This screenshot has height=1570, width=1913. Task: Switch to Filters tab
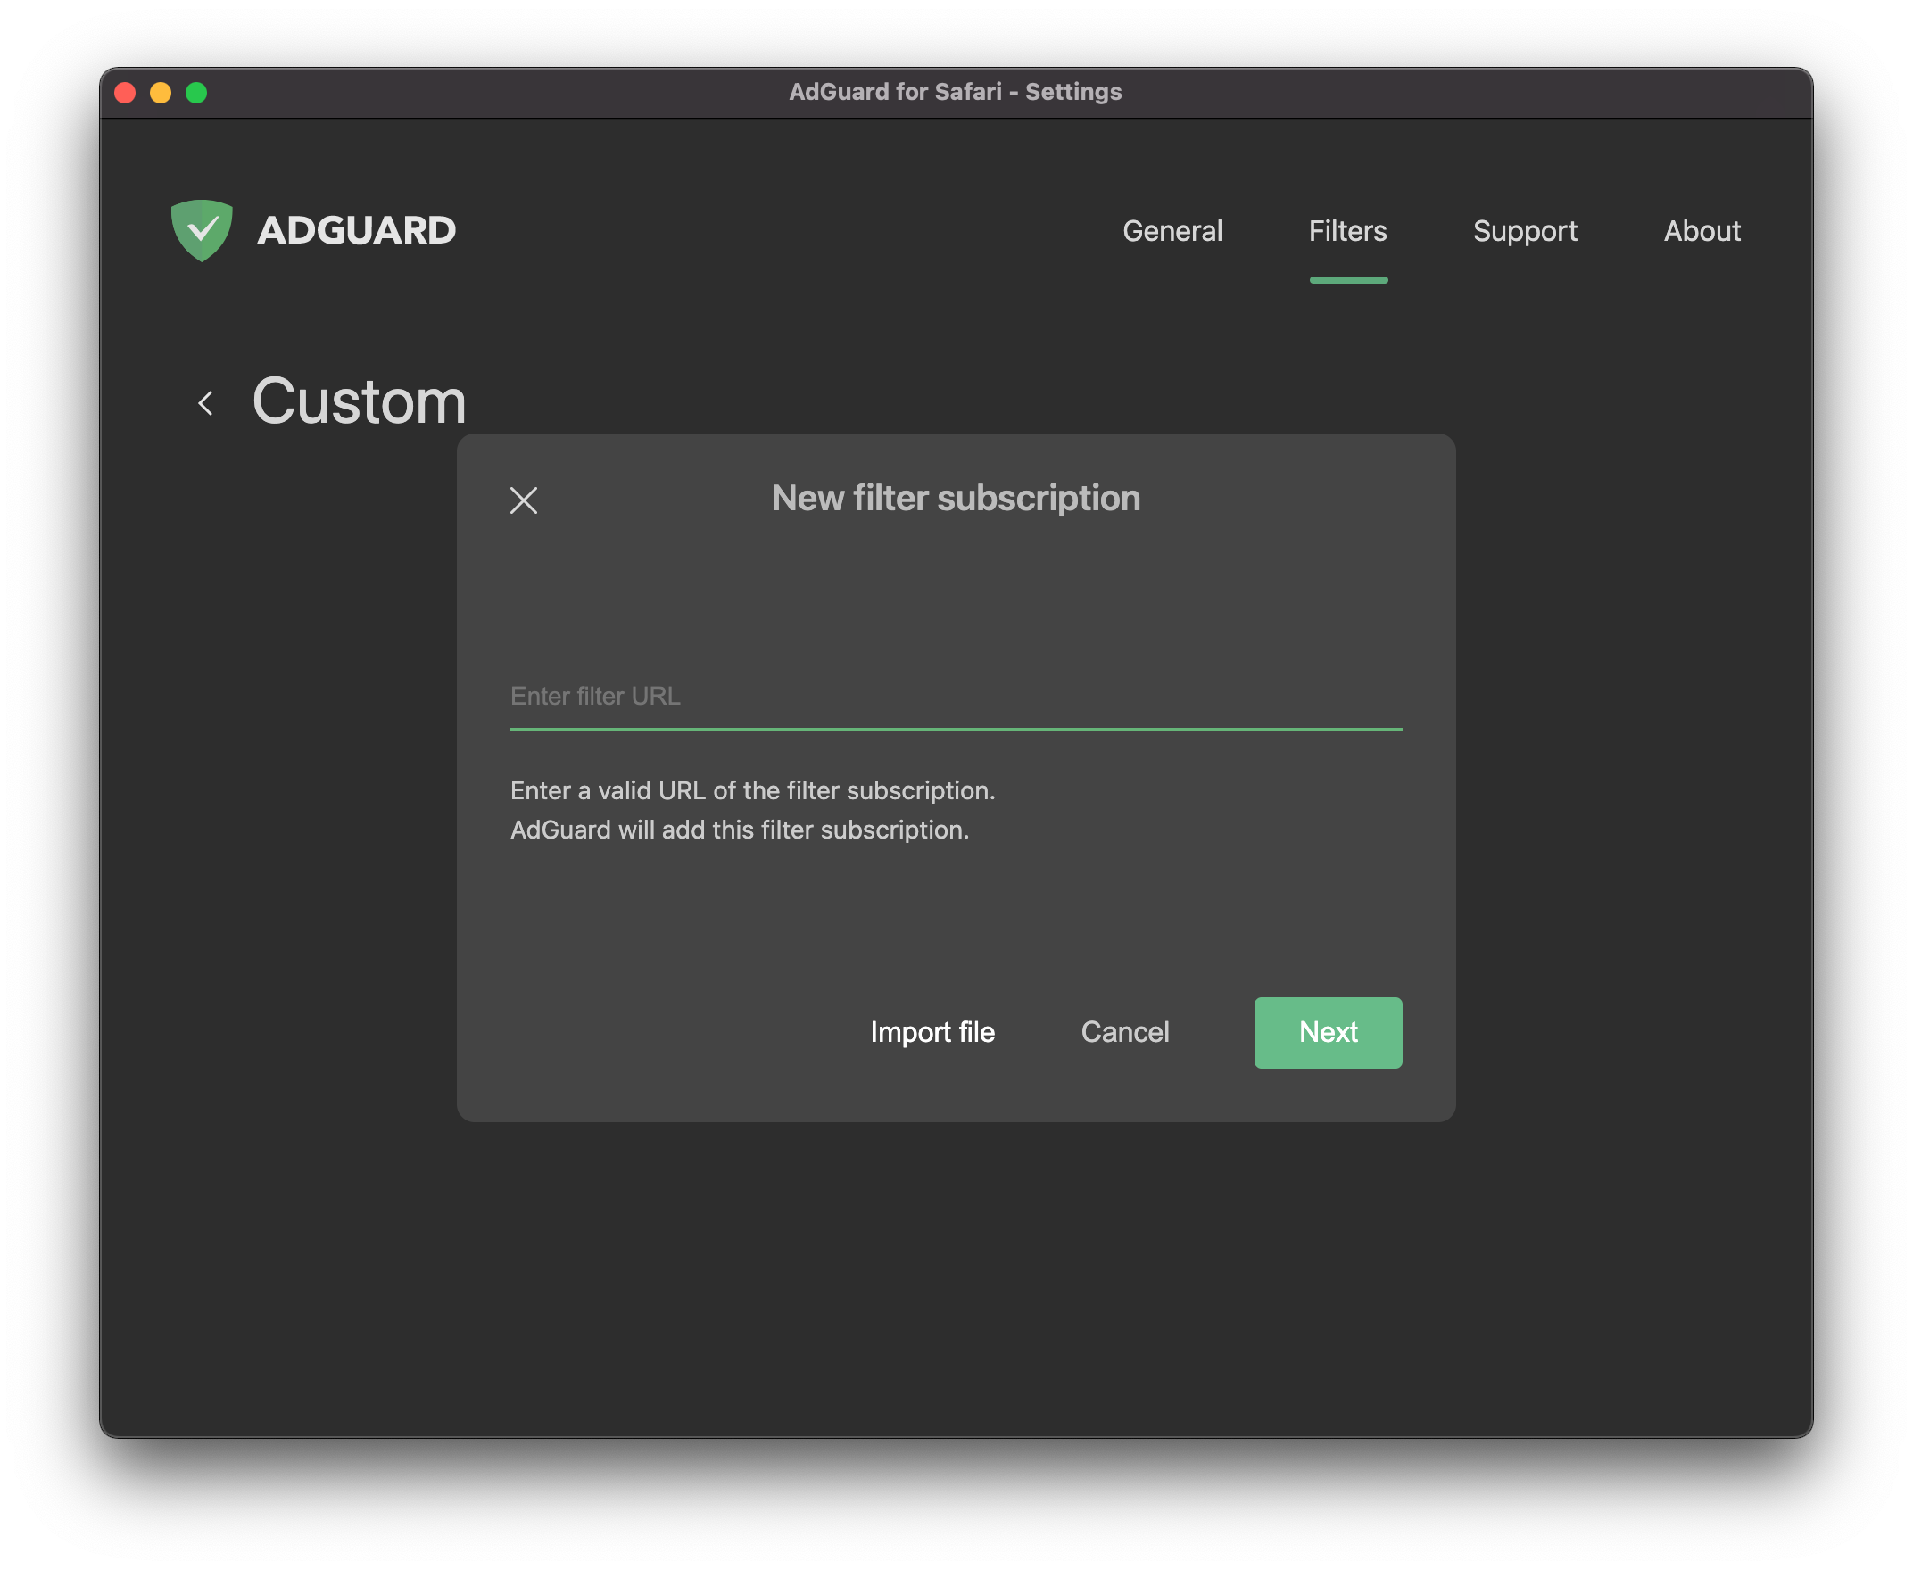pyautogui.click(x=1346, y=230)
